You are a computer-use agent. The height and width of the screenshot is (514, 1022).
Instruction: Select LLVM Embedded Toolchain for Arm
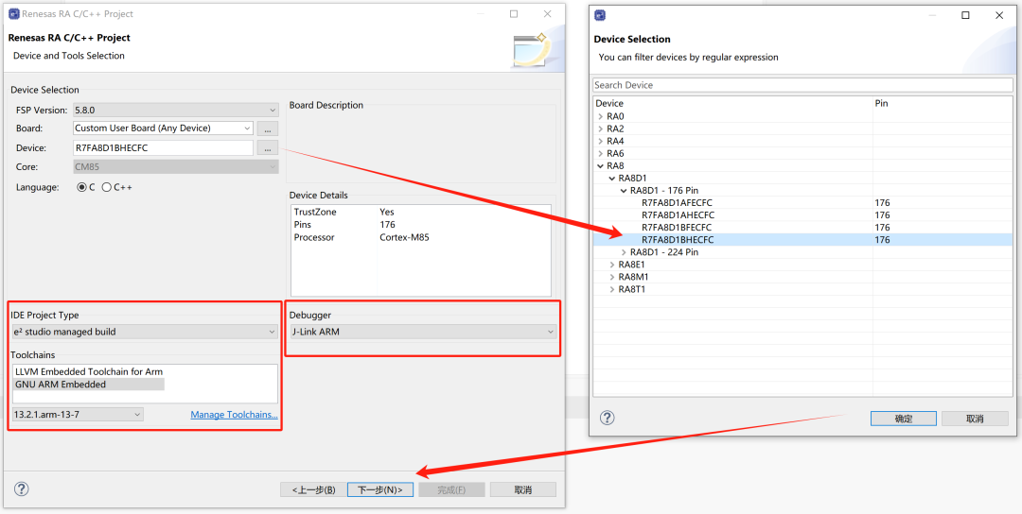(x=89, y=371)
